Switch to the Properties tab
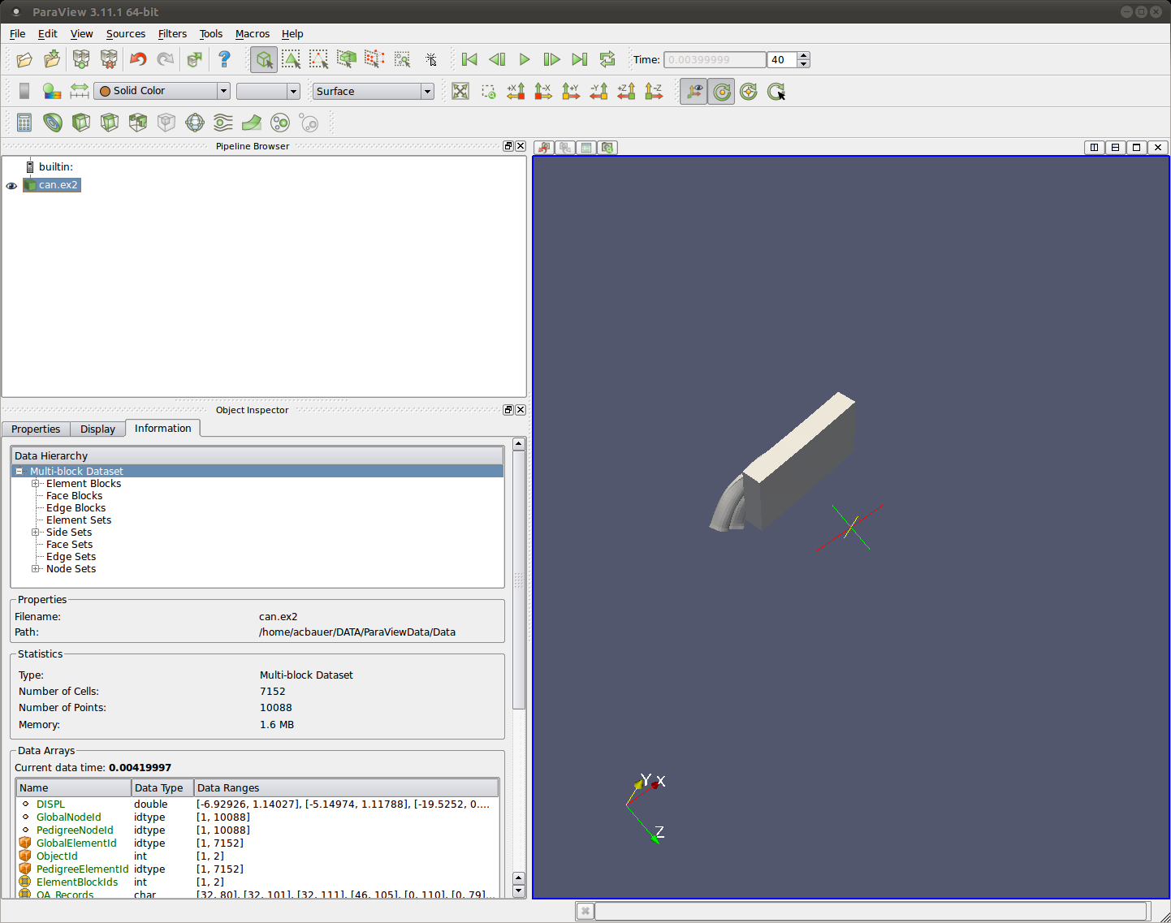 coord(36,429)
